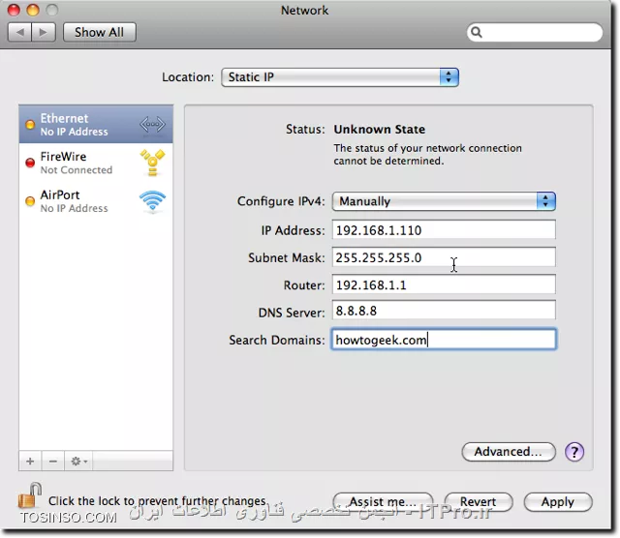Click the purple help question mark button
The image size is (620, 538).
pyautogui.click(x=574, y=452)
